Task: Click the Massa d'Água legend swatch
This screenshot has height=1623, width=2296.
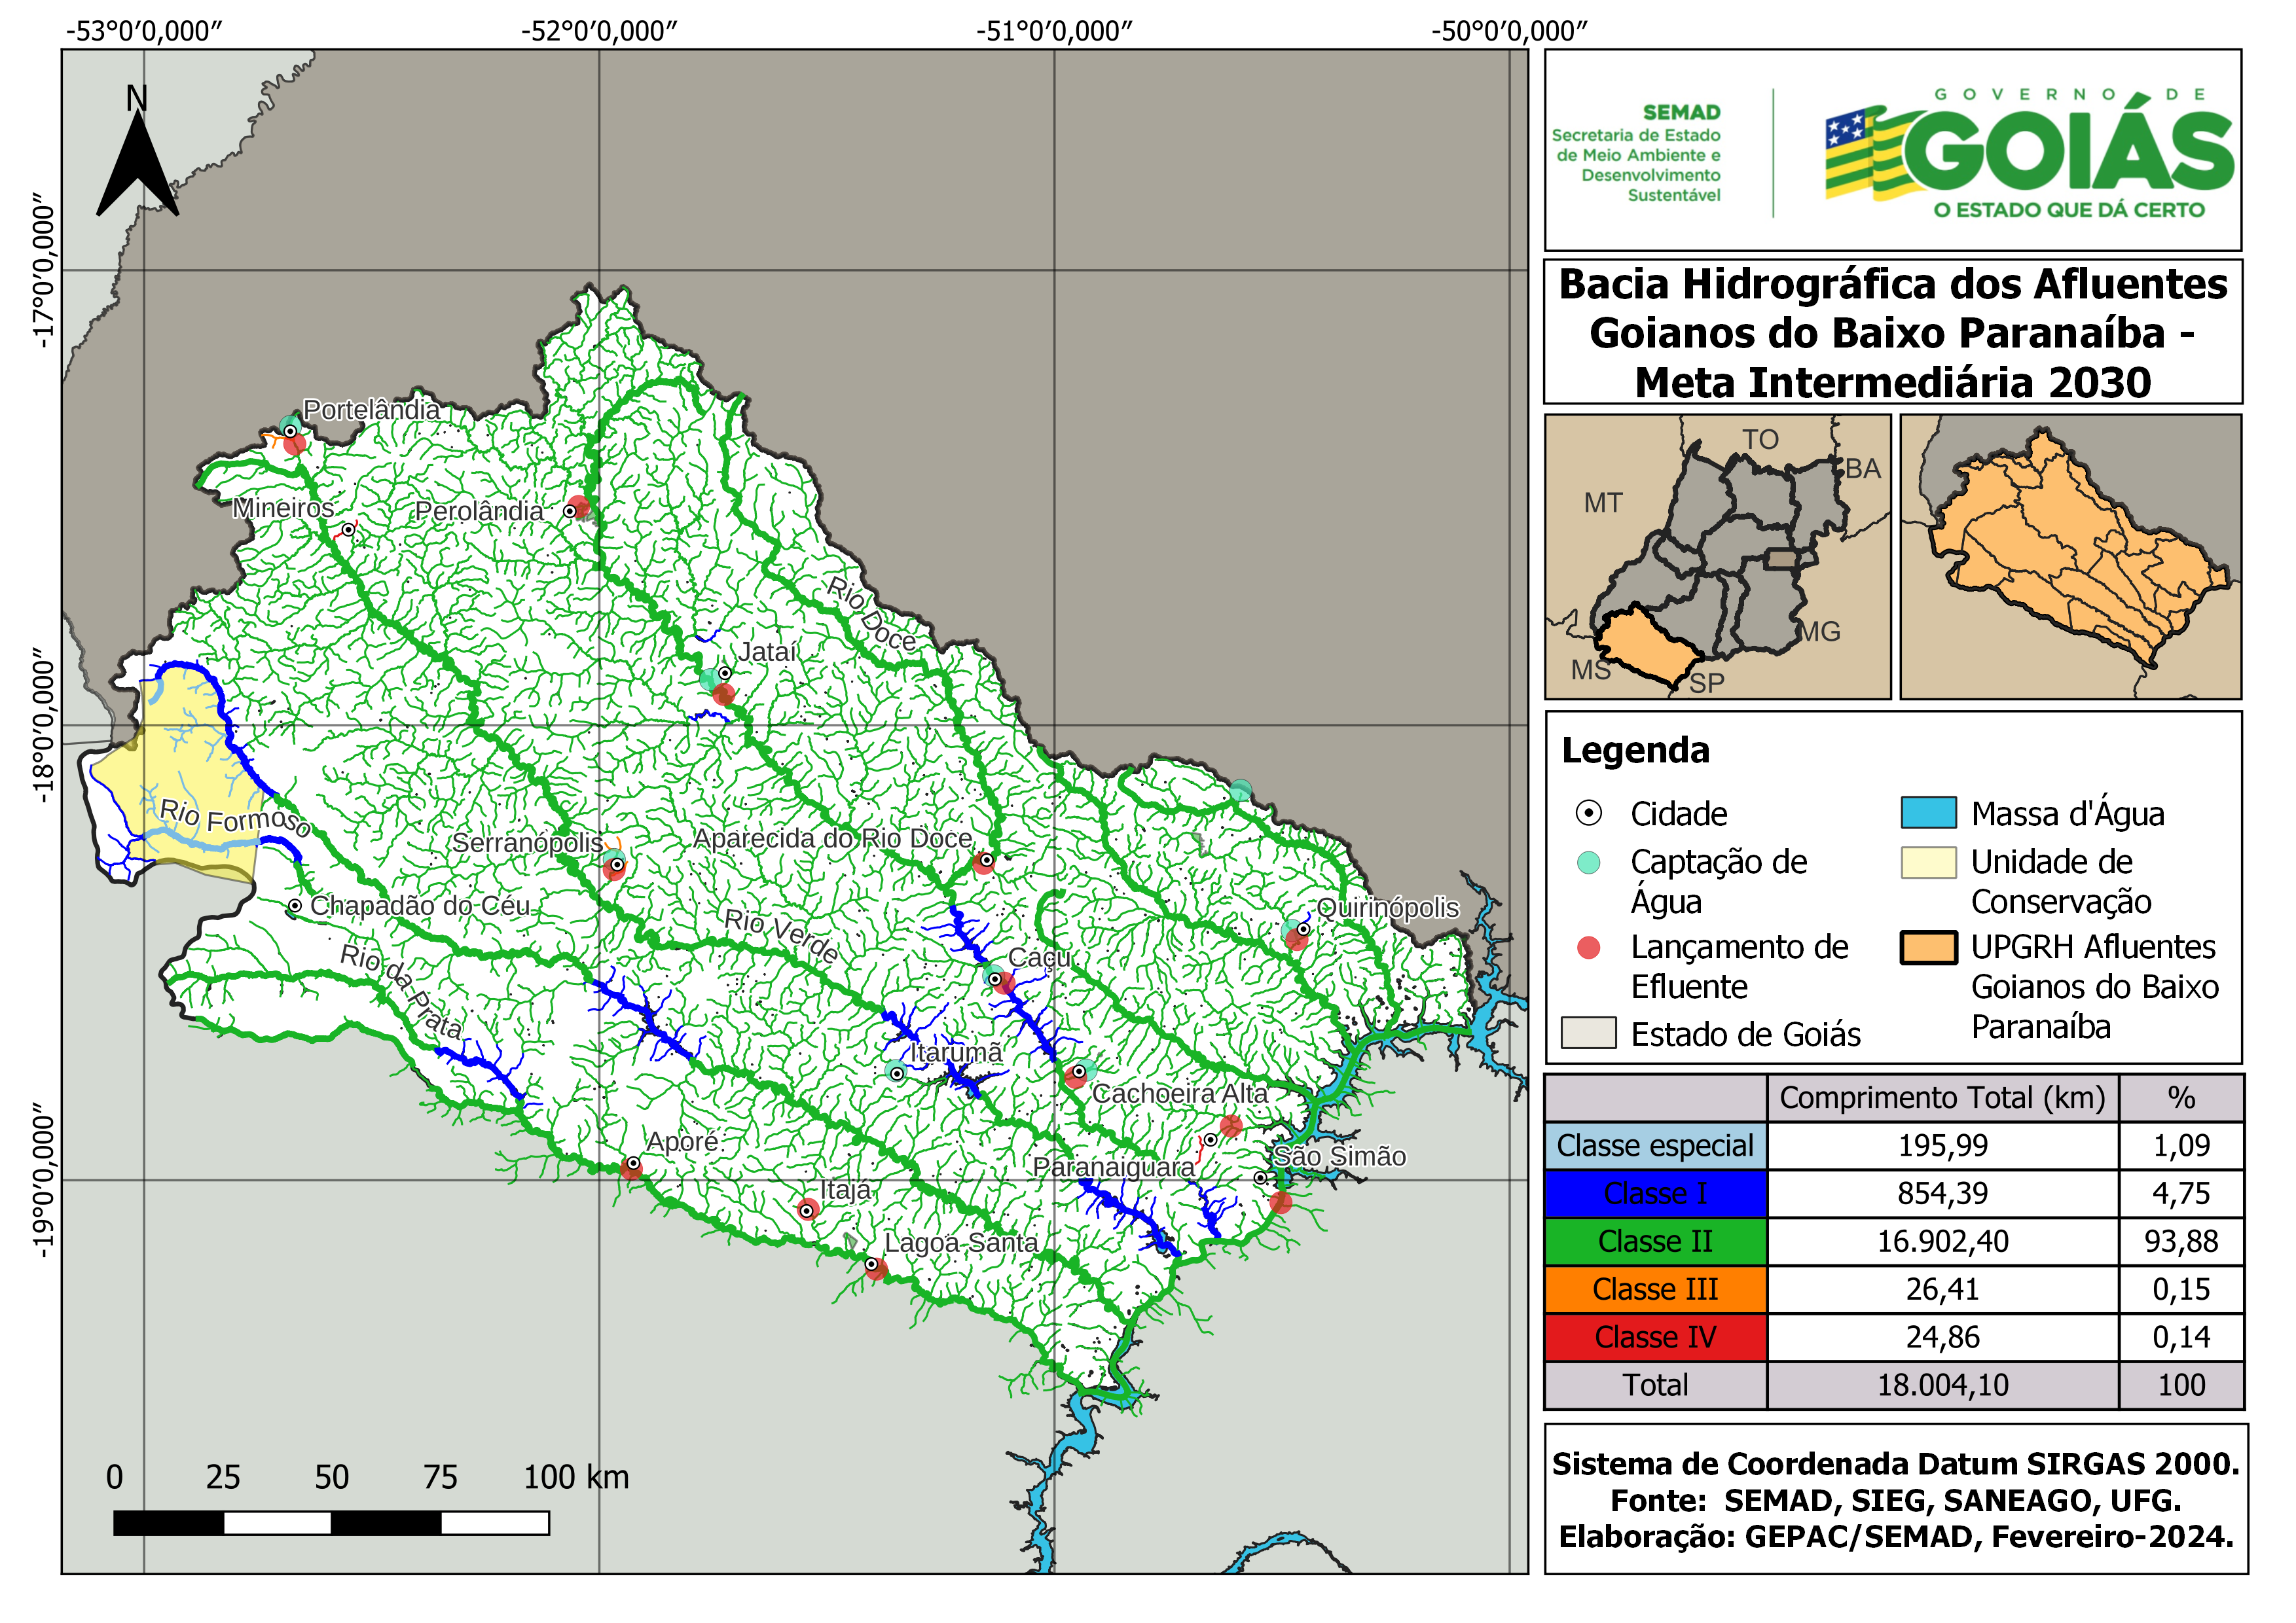Action: pyautogui.click(x=1928, y=813)
